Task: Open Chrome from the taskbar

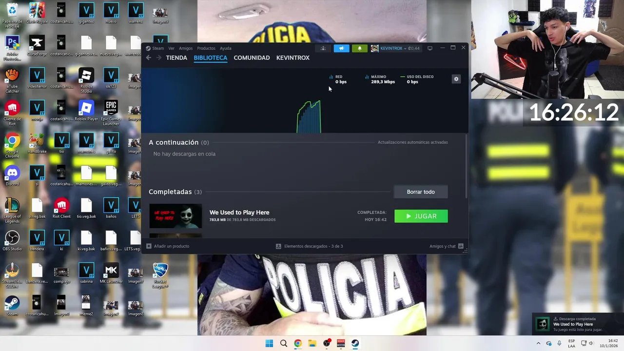Action: pos(297,343)
